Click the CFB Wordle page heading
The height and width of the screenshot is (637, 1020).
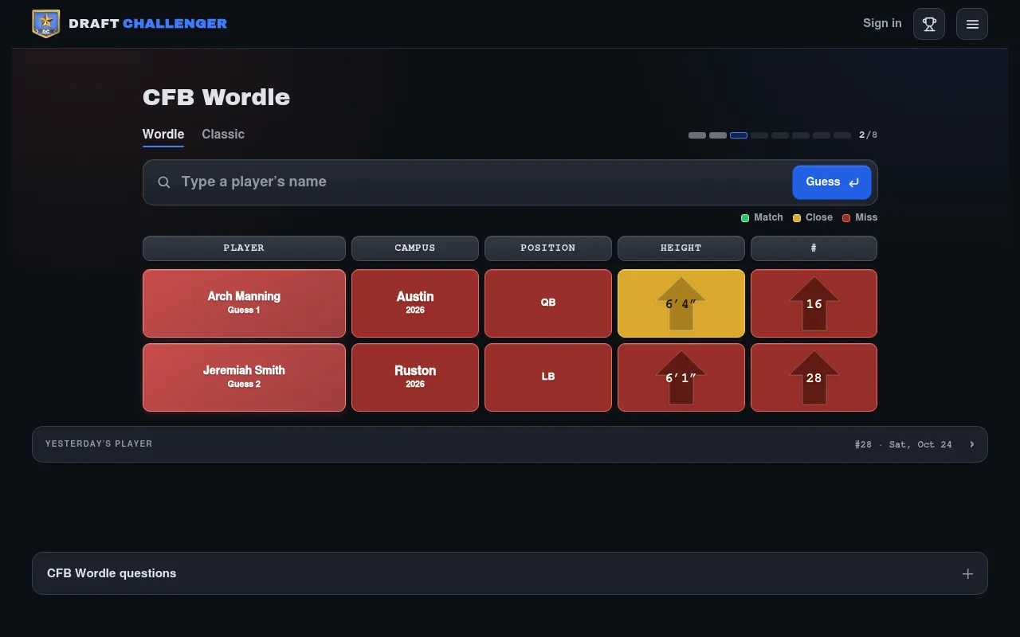(216, 97)
